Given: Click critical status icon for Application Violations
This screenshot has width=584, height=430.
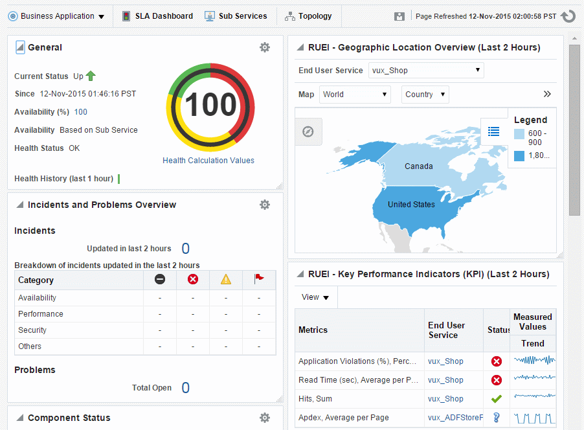Looking at the screenshot, I should (x=497, y=361).
